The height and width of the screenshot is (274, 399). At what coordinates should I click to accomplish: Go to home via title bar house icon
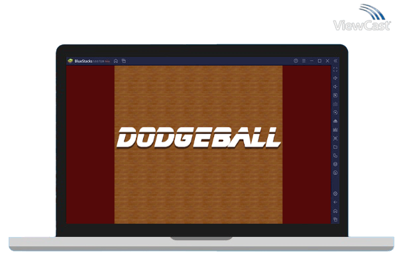pyautogui.click(x=116, y=61)
